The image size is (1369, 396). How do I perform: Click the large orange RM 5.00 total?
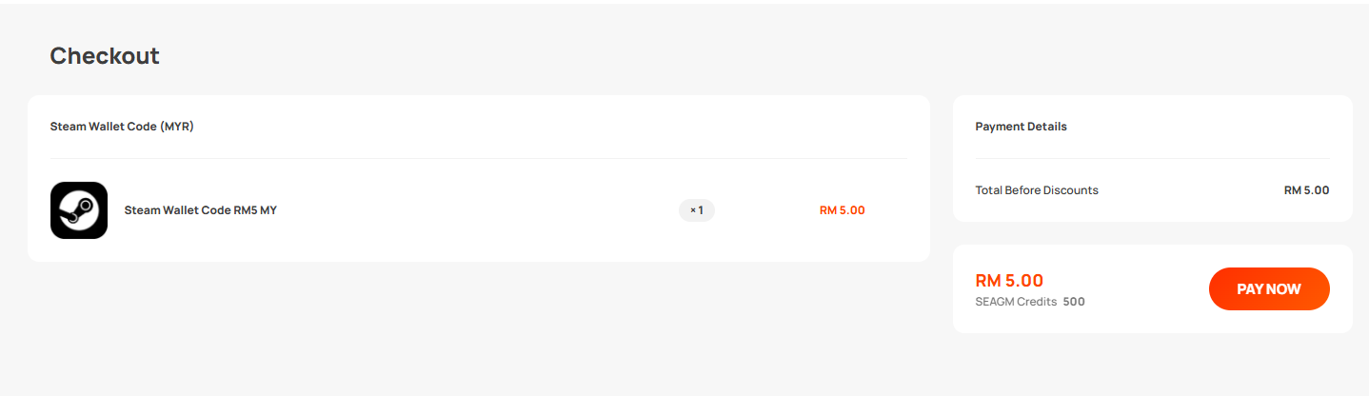[1010, 281]
